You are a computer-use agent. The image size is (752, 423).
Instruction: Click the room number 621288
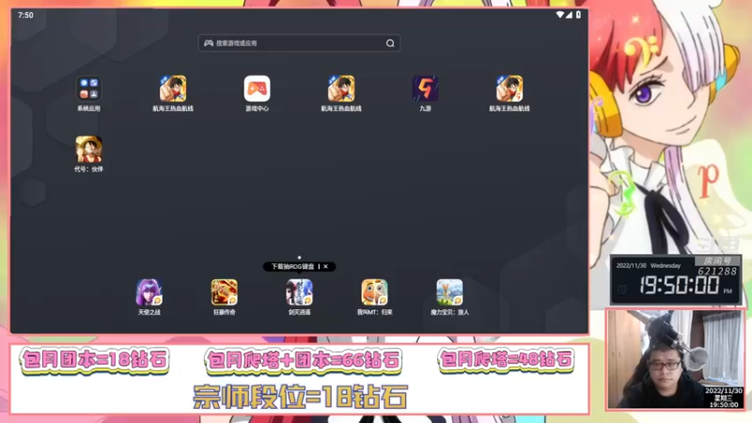tap(717, 272)
